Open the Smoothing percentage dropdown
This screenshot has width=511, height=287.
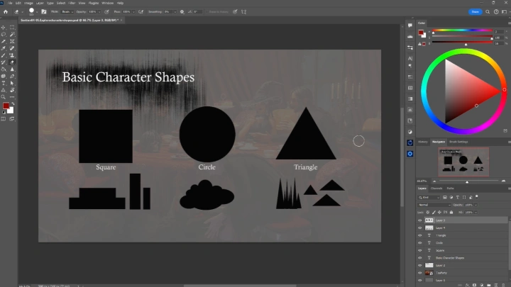pos(175,12)
